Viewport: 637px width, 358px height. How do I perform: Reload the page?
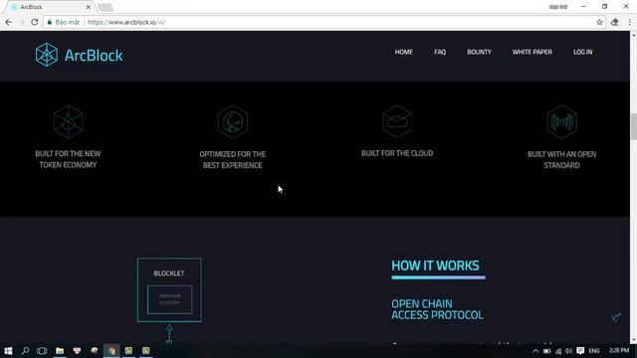[35, 22]
